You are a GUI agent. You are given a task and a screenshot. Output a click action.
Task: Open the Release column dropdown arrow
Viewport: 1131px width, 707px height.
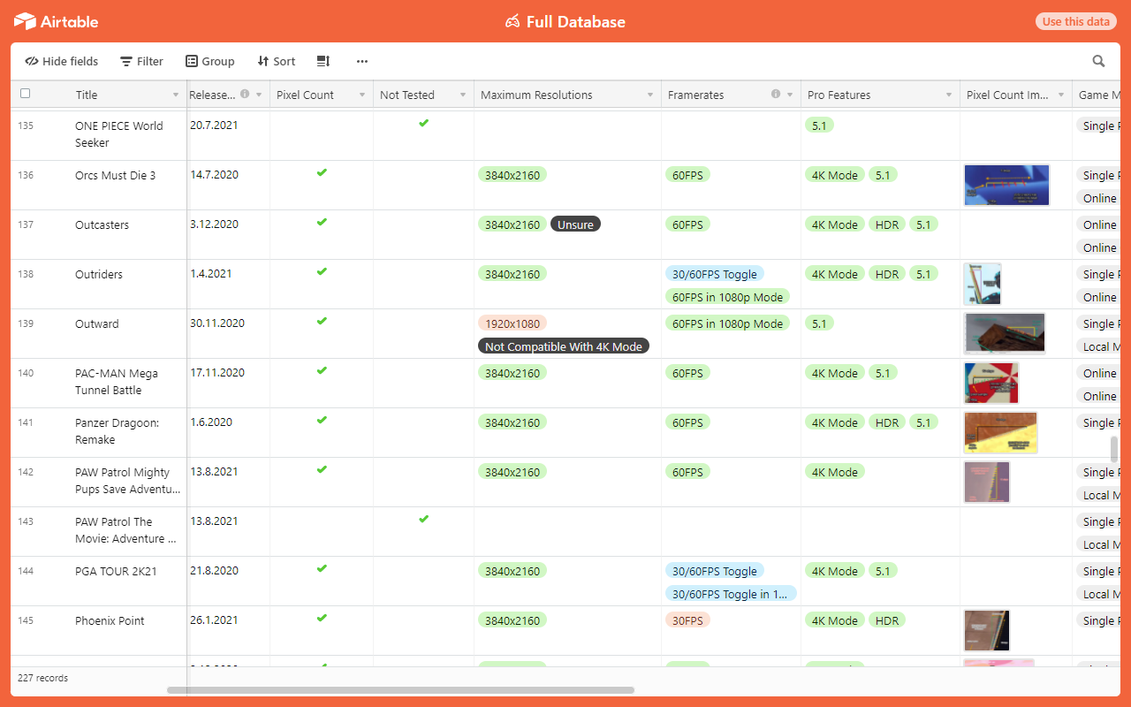[259, 95]
